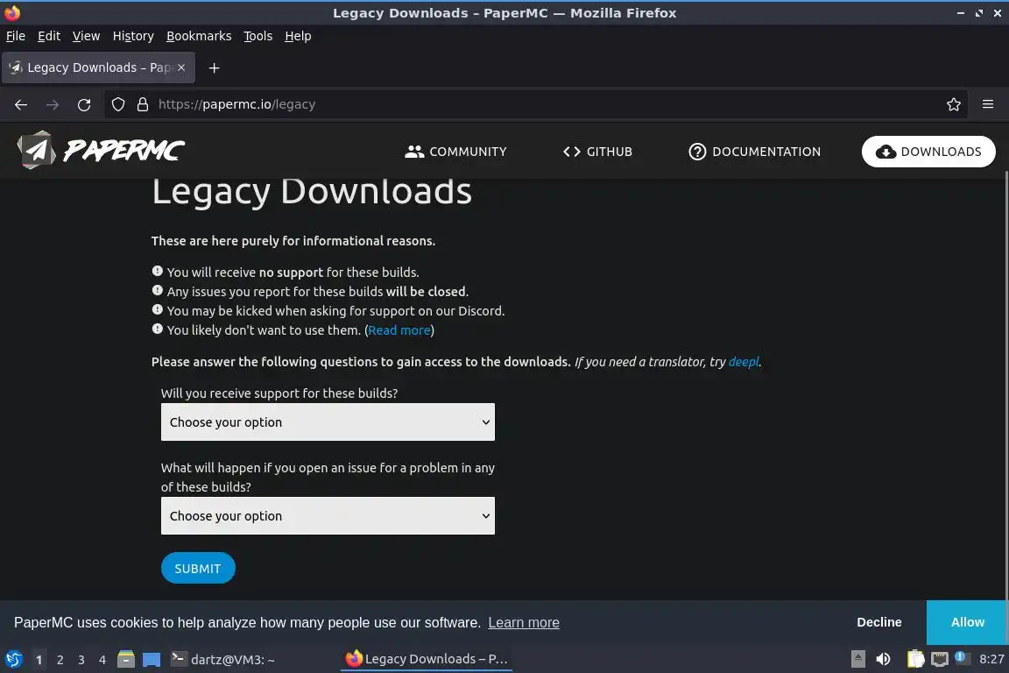This screenshot has width=1009, height=673.
Task: Allow cookies in the banner
Action: (967, 622)
